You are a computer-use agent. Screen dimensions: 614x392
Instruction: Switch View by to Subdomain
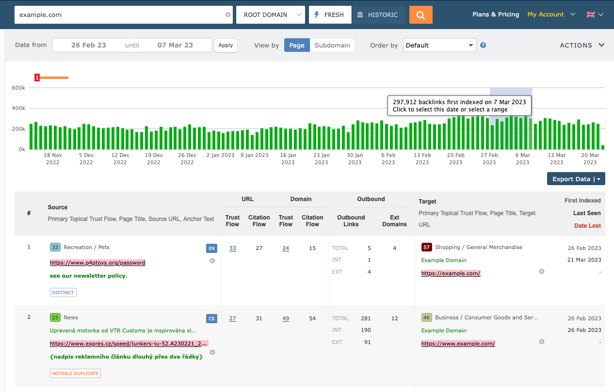coord(332,45)
